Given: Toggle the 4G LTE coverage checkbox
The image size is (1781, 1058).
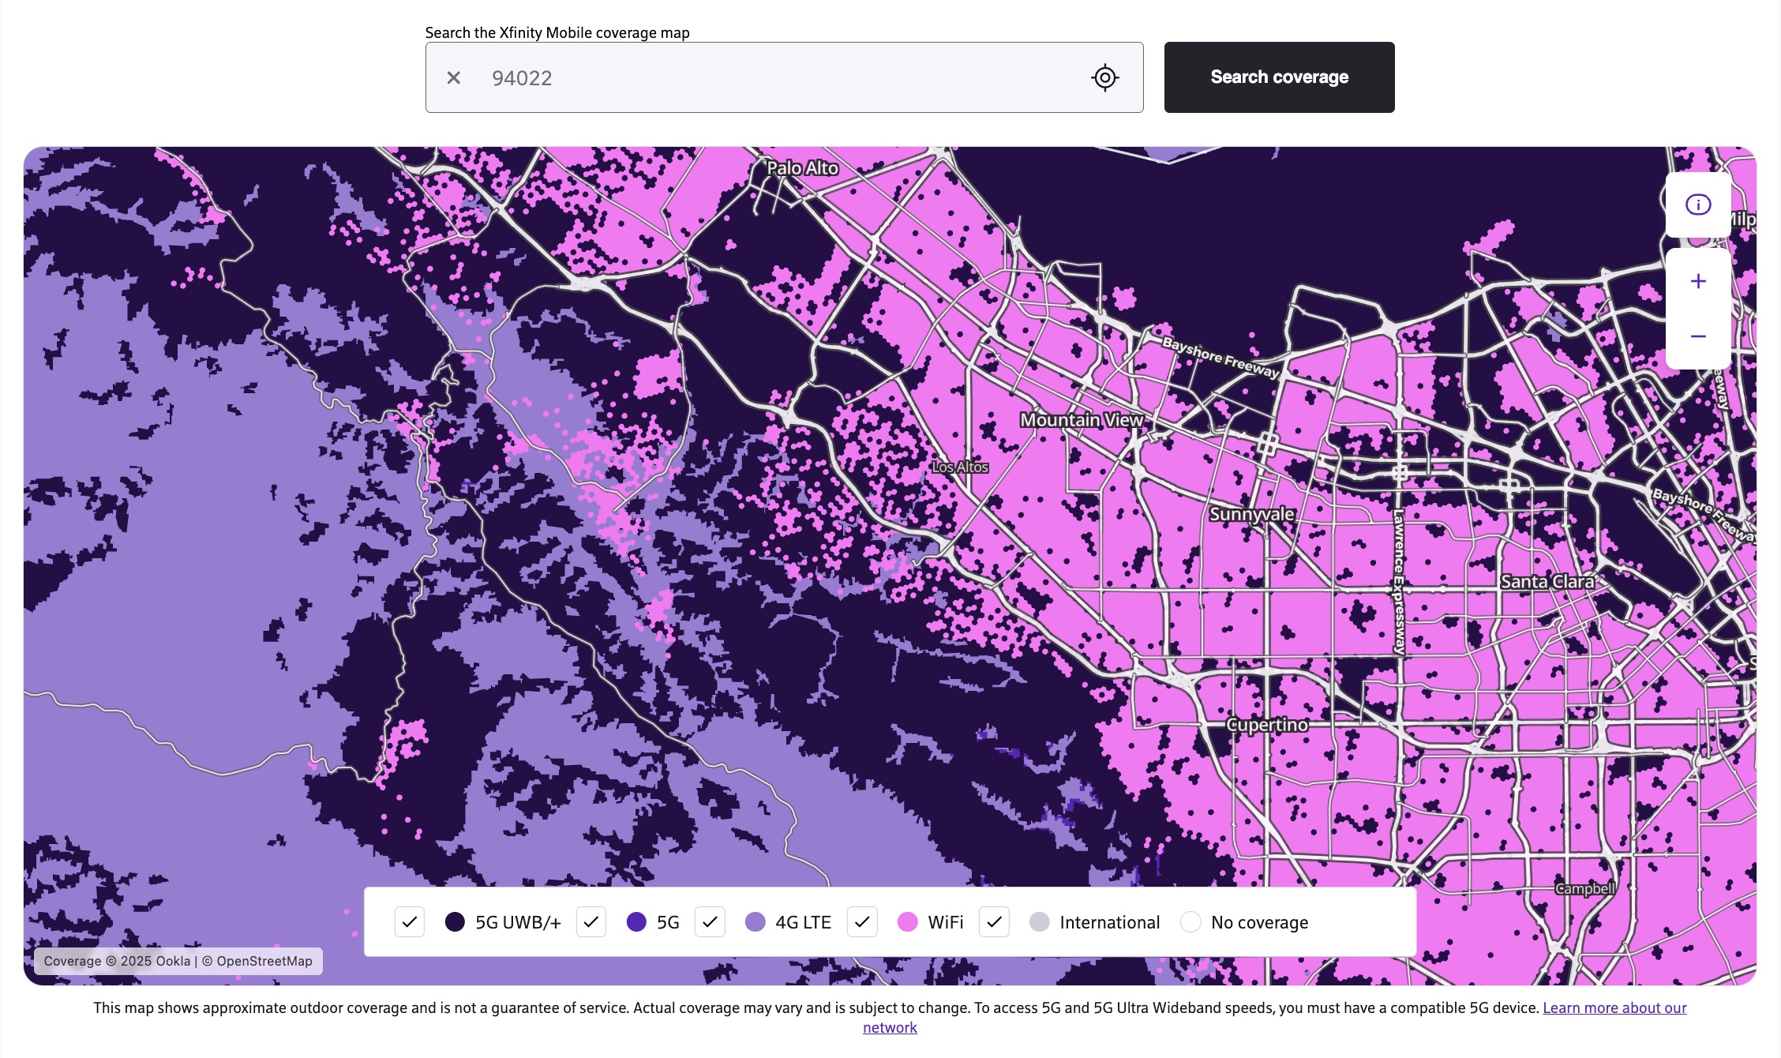Looking at the screenshot, I should (x=710, y=922).
